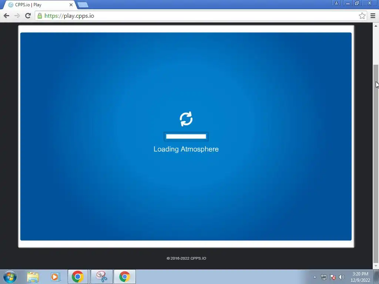Click the network tray icon

point(323,277)
